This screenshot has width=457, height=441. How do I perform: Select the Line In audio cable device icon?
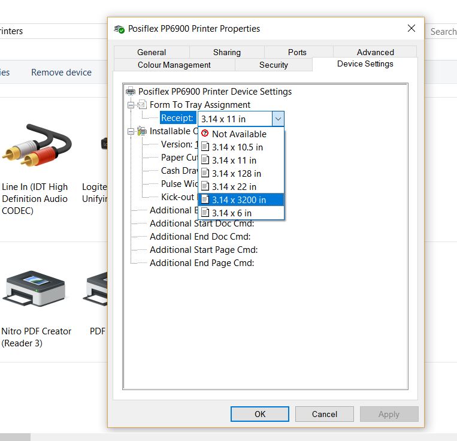click(37, 145)
